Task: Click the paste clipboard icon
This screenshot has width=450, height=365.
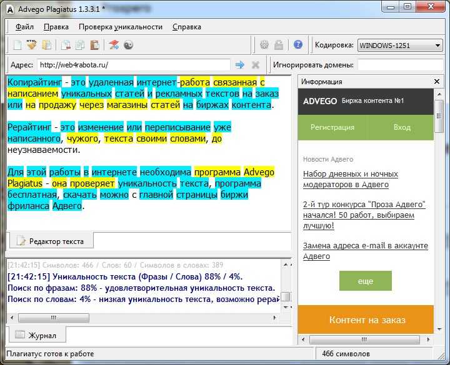Action: click(95, 45)
